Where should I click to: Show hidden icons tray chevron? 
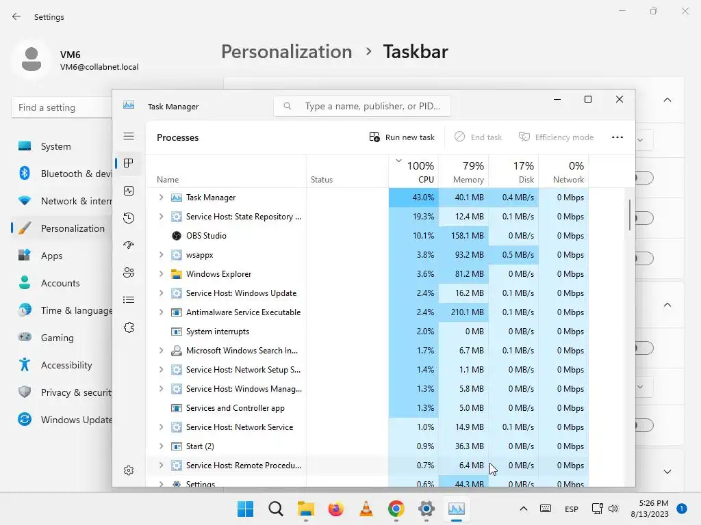524,509
